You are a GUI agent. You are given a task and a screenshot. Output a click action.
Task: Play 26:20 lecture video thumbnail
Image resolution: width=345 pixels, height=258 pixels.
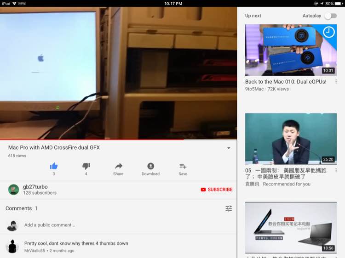point(291,139)
